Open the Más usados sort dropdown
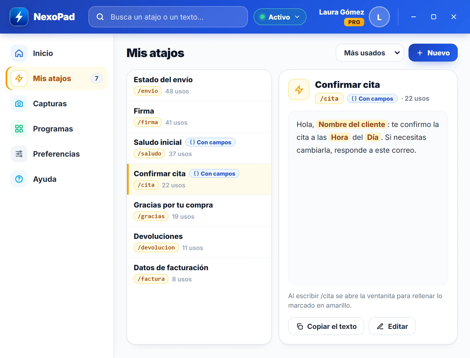The image size is (470, 358). coord(370,53)
